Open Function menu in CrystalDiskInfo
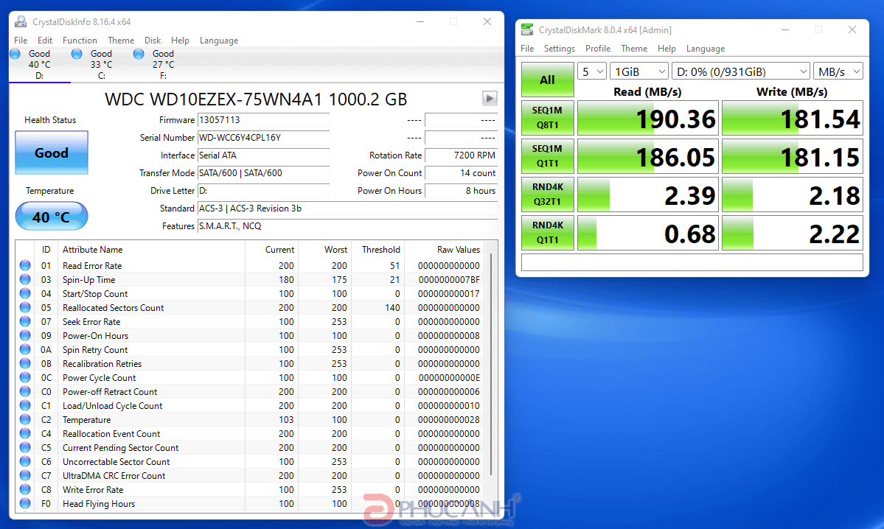The width and height of the screenshot is (884, 529). point(80,41)
